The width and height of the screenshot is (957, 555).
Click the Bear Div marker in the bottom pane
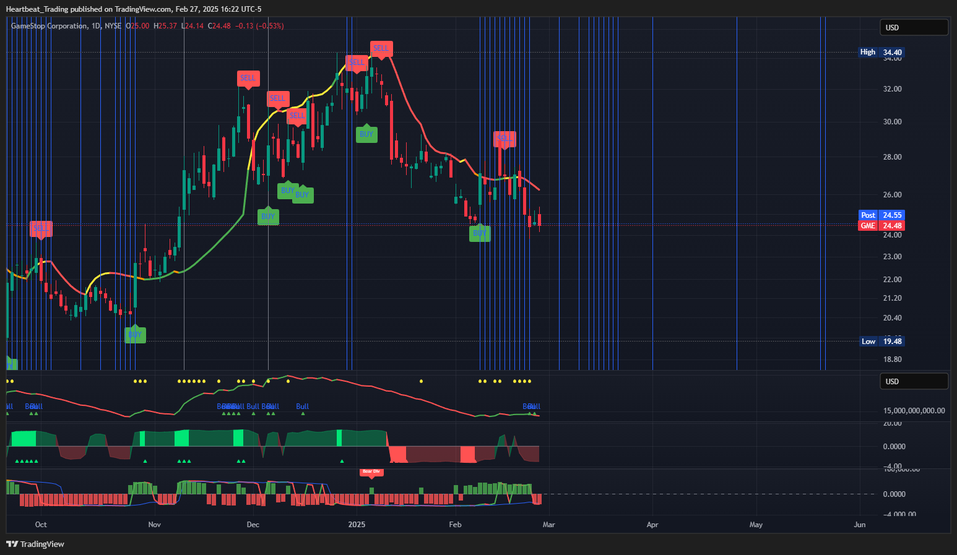coord(371,472)
